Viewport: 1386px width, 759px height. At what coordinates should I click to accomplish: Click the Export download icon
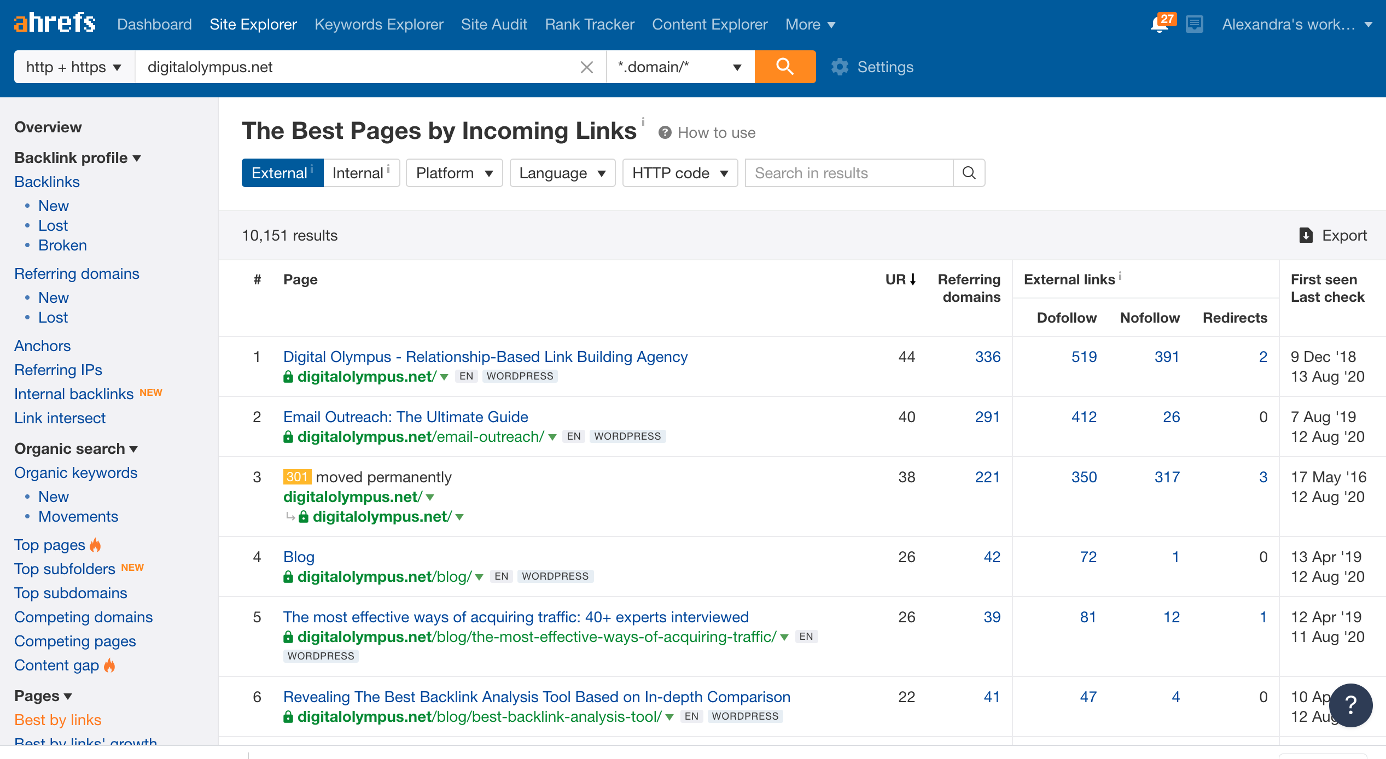point(1306,235)
